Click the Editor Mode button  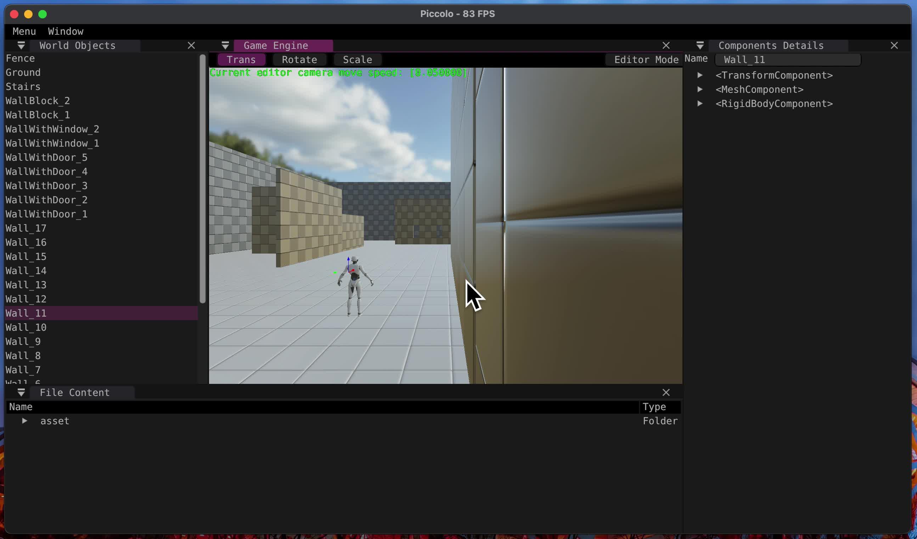point(646,59)
